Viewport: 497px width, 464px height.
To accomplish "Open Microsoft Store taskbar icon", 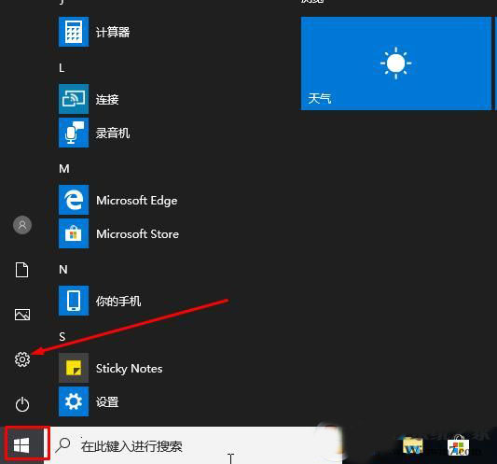I will (x=458, y=445).
